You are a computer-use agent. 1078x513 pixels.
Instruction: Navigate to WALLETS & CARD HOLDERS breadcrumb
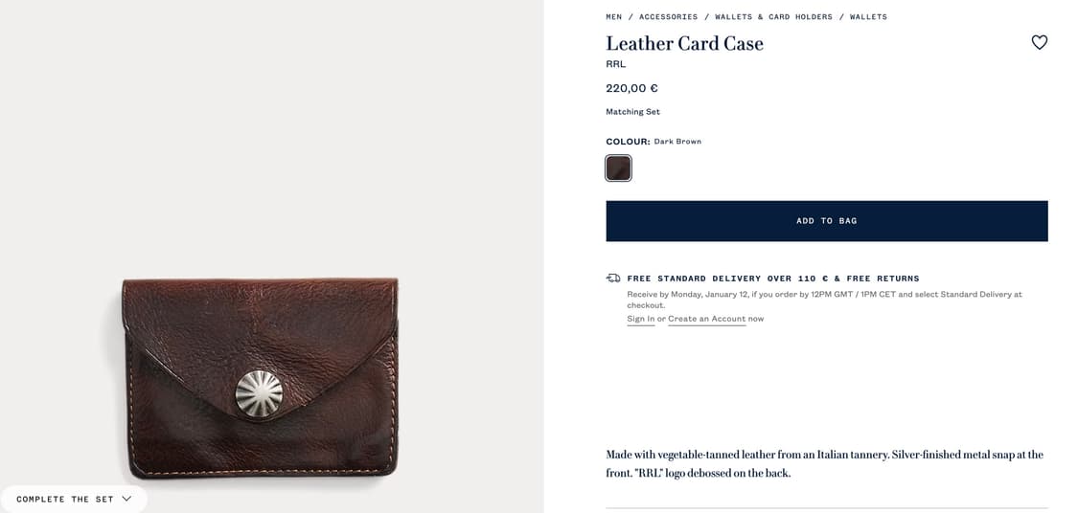tap(773, 16)
